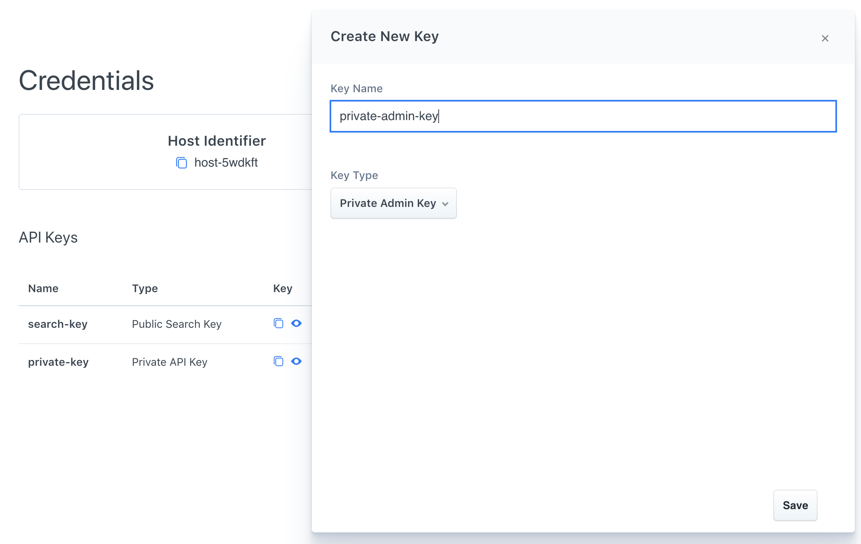Screen dimensions: 861x544
Task: Click the Public Search Key type label
Action: pyautogui.click(x=176, y=324)
